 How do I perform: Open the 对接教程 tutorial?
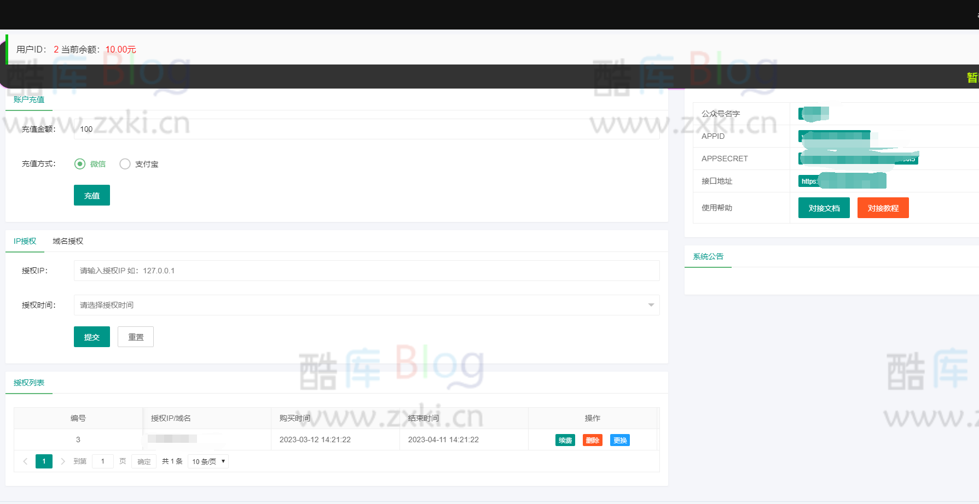point(883,207)
